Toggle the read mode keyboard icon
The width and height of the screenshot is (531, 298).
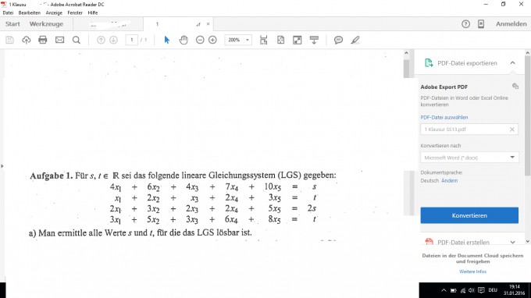tap(314, 40)
